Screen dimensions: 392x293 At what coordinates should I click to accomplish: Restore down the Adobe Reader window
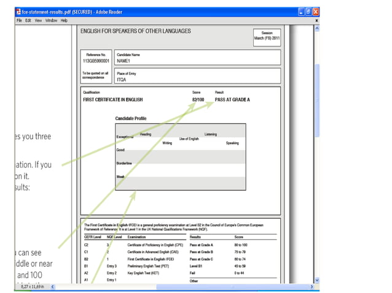click(x=308, y=12)
